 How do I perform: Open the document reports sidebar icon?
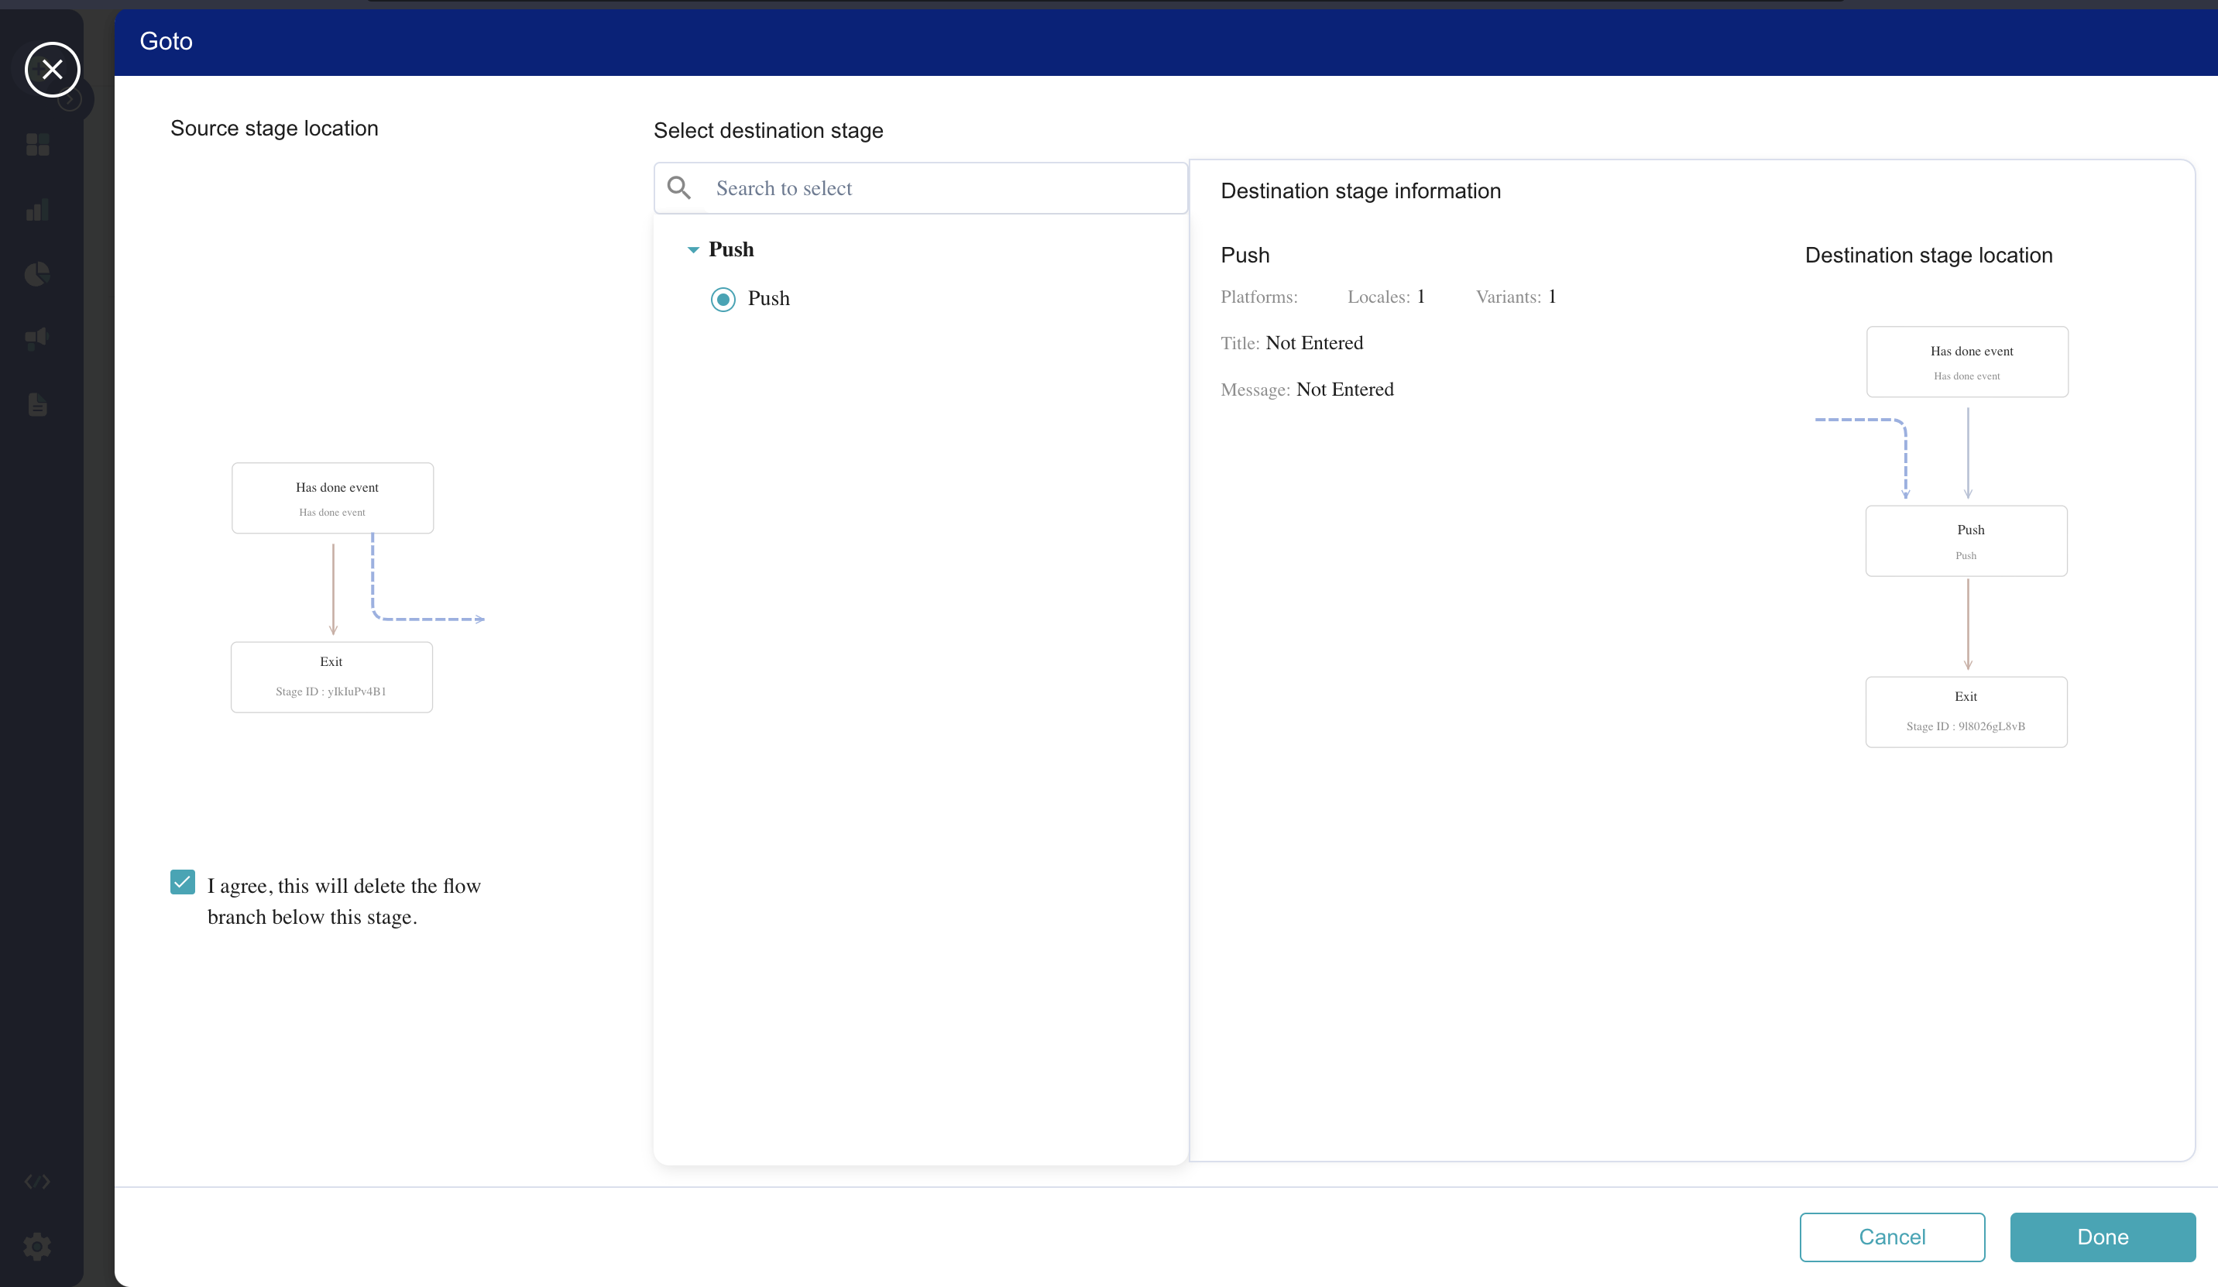(x=37, y=405)
